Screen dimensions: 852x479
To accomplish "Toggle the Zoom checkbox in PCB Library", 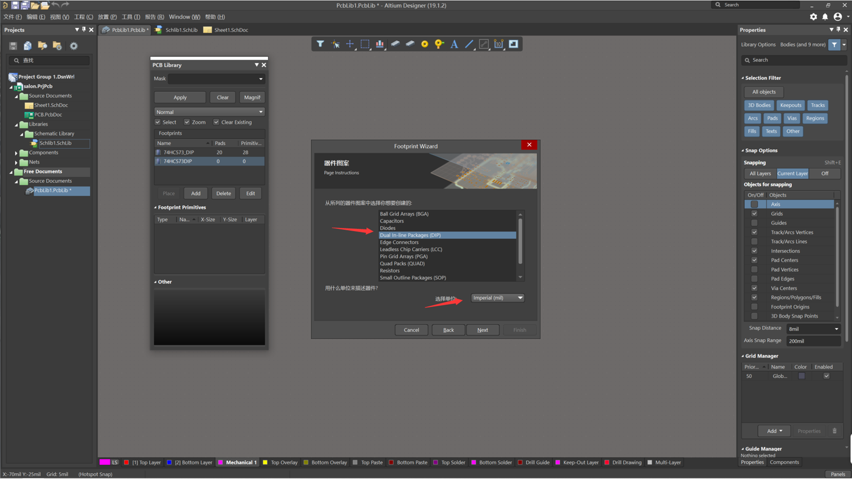I will click(187, 122).
